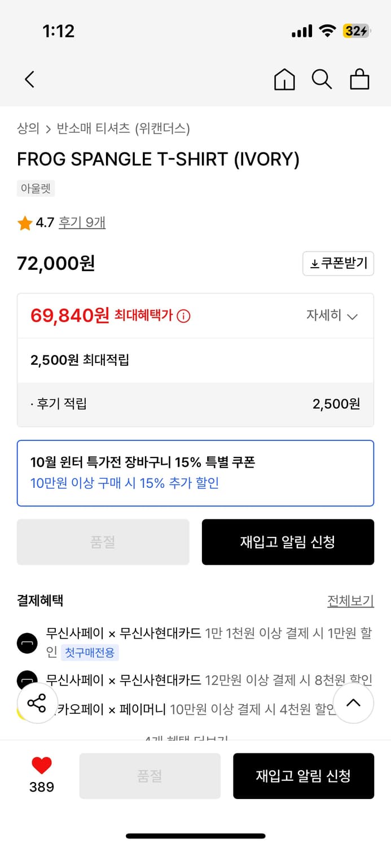Image resolution: width=391 pixels, height=847 pixels.
Task: Share the product via the share icon
Action: coord(37,703)
